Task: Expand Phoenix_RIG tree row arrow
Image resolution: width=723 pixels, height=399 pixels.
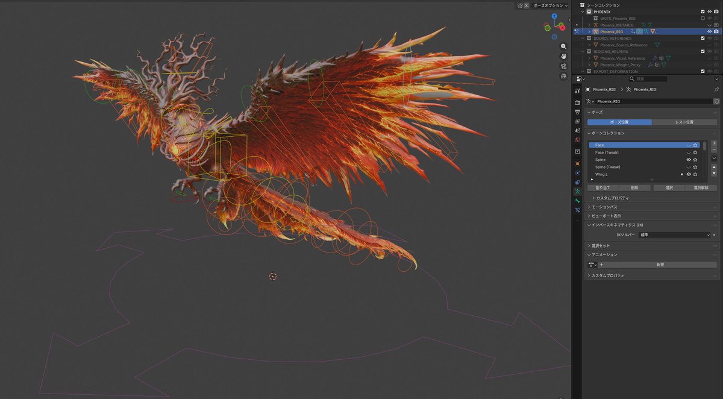Action: coord(590,31)
